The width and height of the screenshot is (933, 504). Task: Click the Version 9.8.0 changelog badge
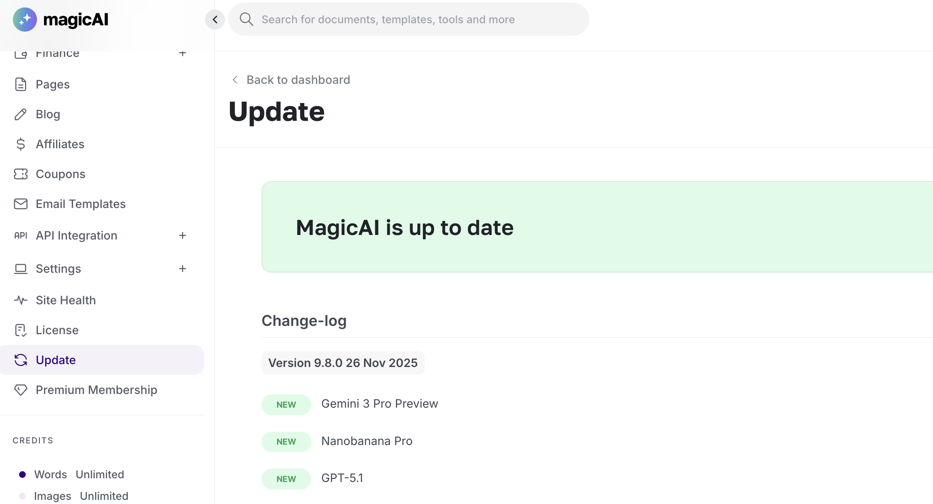coord(343,363)
